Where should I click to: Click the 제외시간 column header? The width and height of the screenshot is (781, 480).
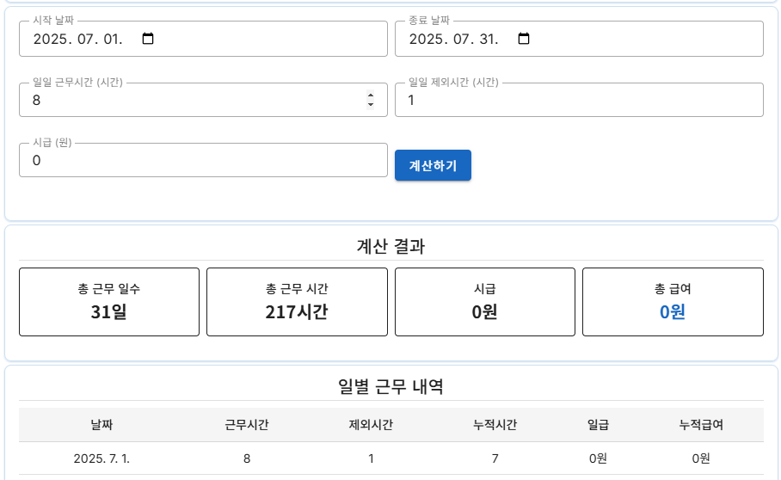point(371,425)
